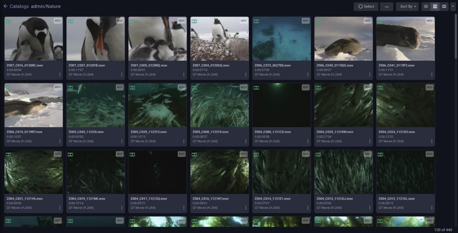Open the more actions ellipsis menu
Image resolution: width=458 pixels, height=233 pixels.
[x=387, y=7]
